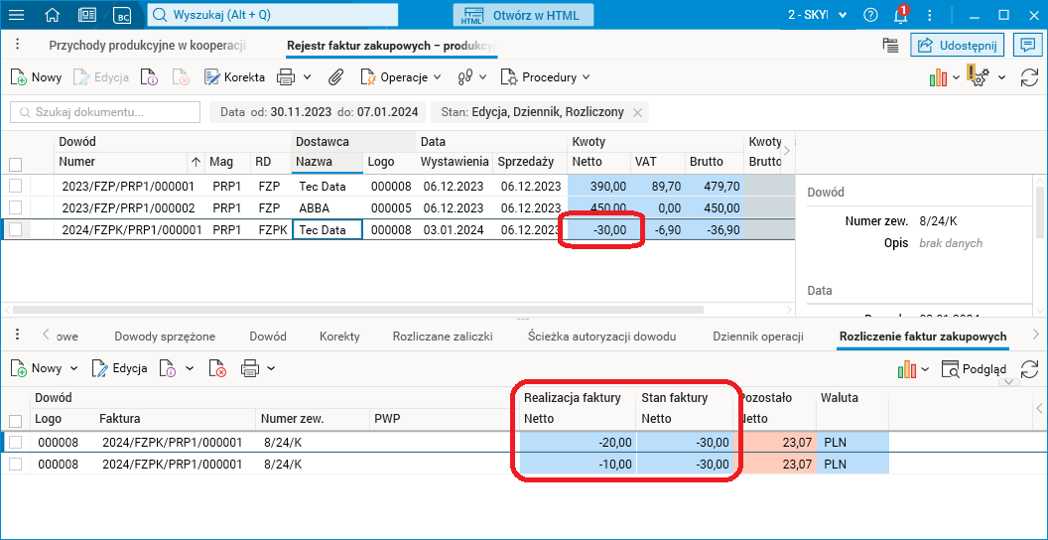Check row 2024/FZPK/PRP1/000001 in top table

click(15, 229)
